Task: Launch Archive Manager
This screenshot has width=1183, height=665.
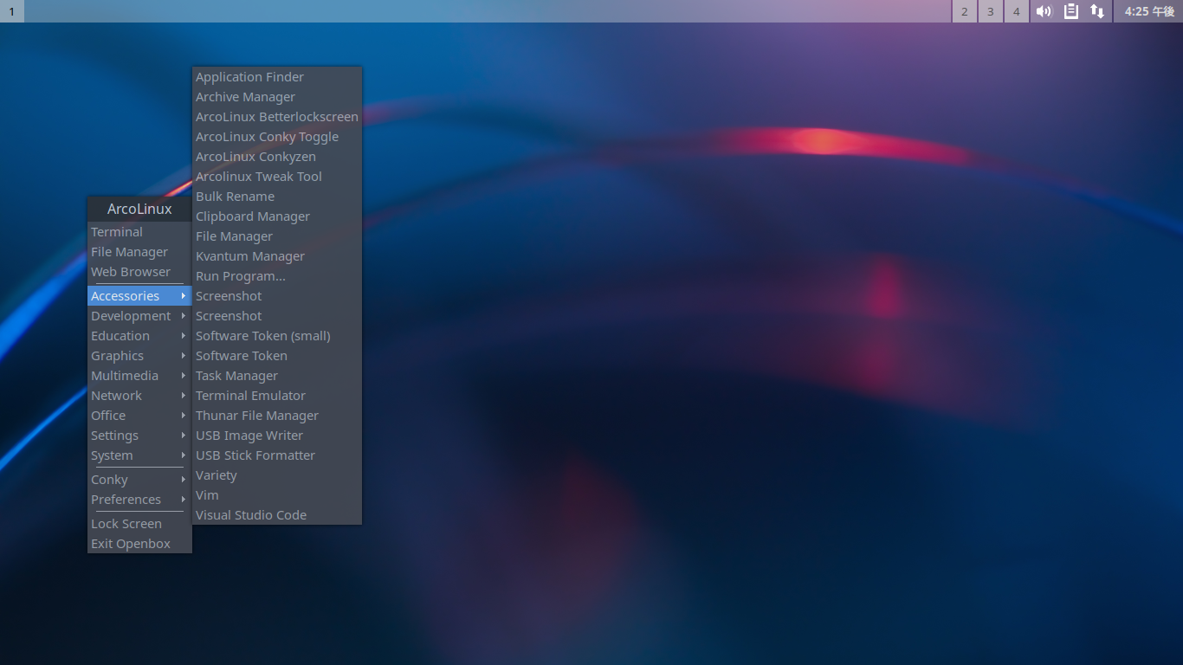Action: pos(276,97)
